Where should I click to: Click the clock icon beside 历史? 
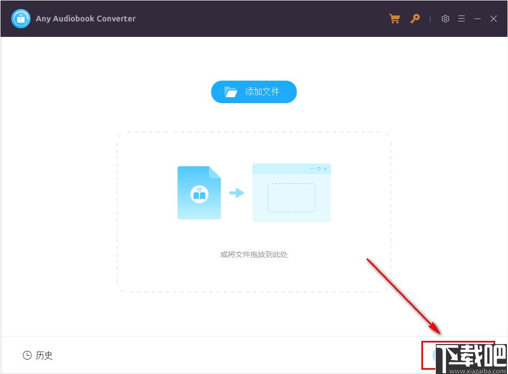[x=27, y=355]
